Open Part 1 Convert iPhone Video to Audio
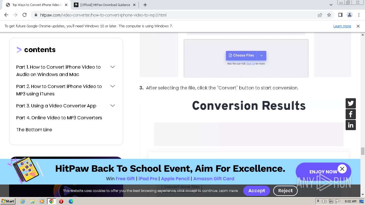 coord(58,71)
